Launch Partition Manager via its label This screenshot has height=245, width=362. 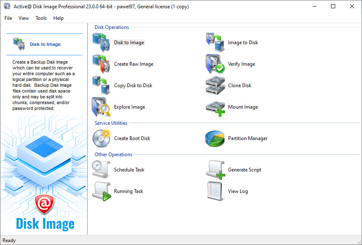pos(248,138)
